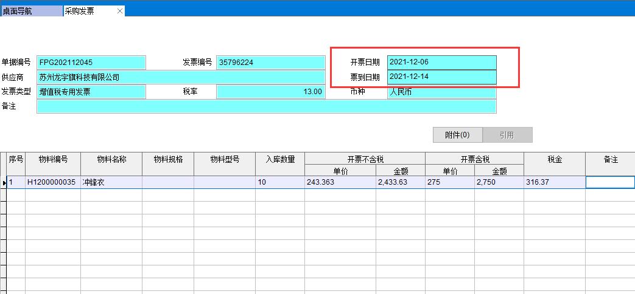Click the 物料编号 column header
Viewport: 635px width, 294px height.
click(x=53, y=159)
